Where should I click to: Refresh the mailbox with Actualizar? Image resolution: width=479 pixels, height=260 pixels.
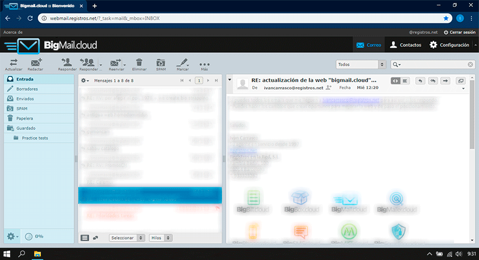[13, 63]
